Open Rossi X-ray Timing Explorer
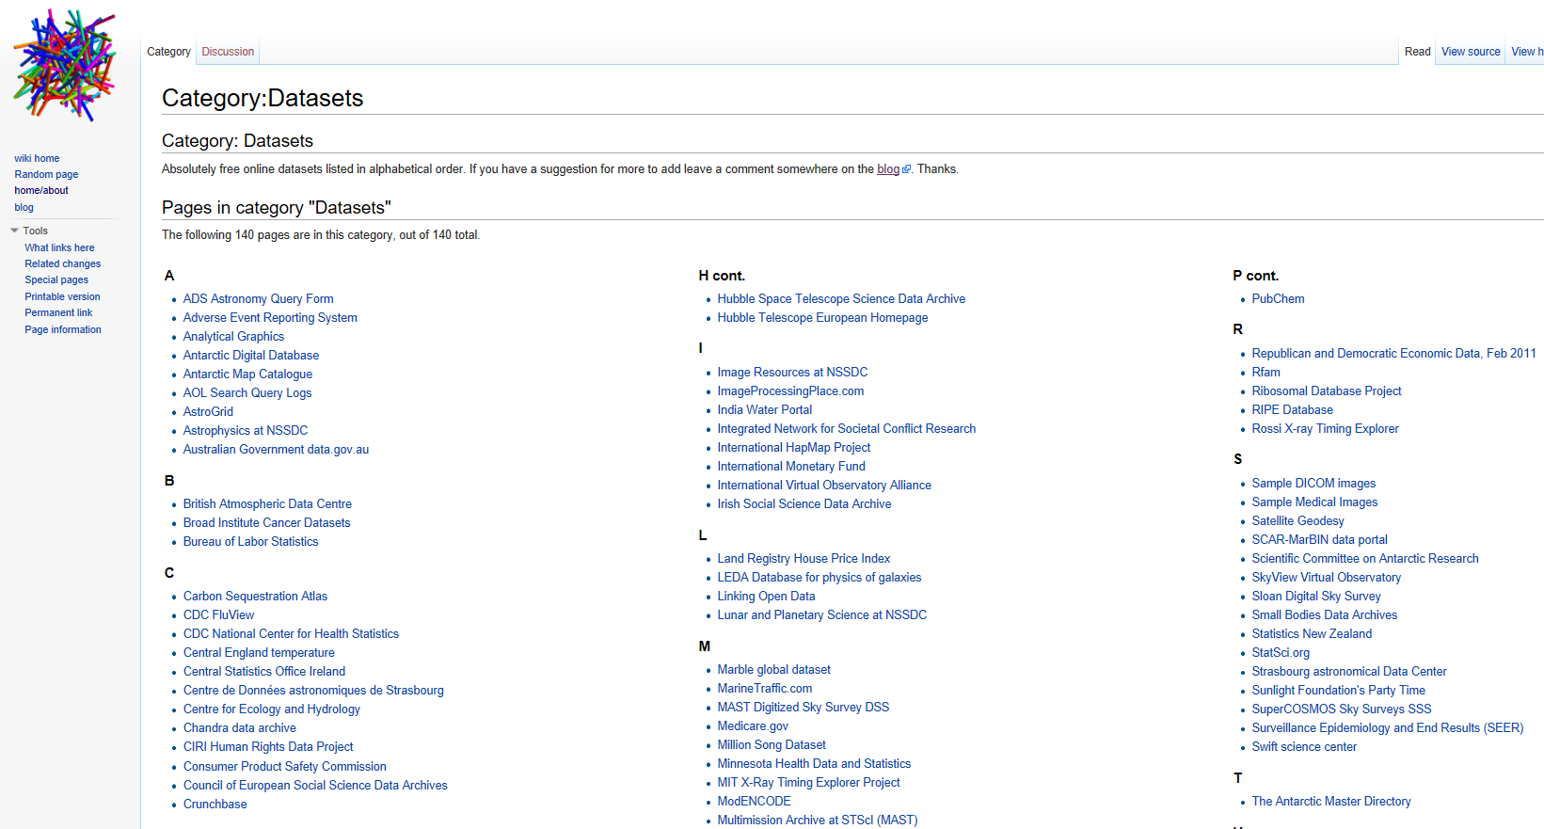 [1325, 428]
